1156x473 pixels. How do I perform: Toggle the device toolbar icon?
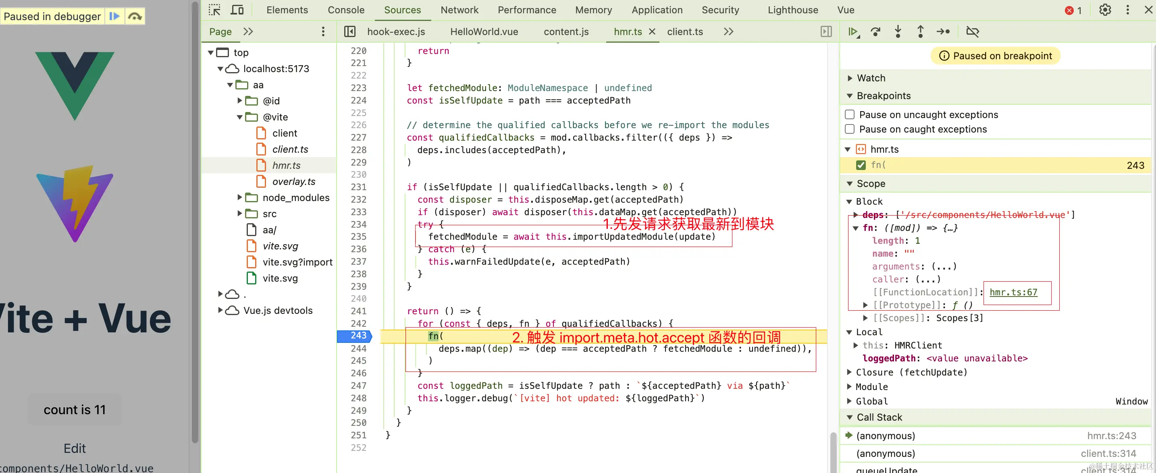237,10
